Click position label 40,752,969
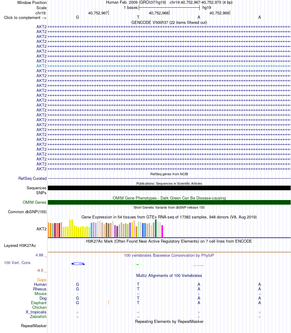The width and height of the screenshot is (291, 333). pos(219,13)
